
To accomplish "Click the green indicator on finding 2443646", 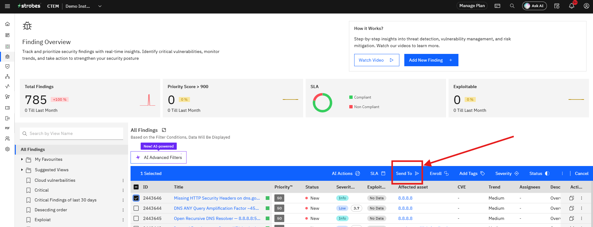I will (268, 198).
